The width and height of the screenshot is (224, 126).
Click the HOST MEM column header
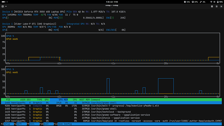[x=84, y=100]
